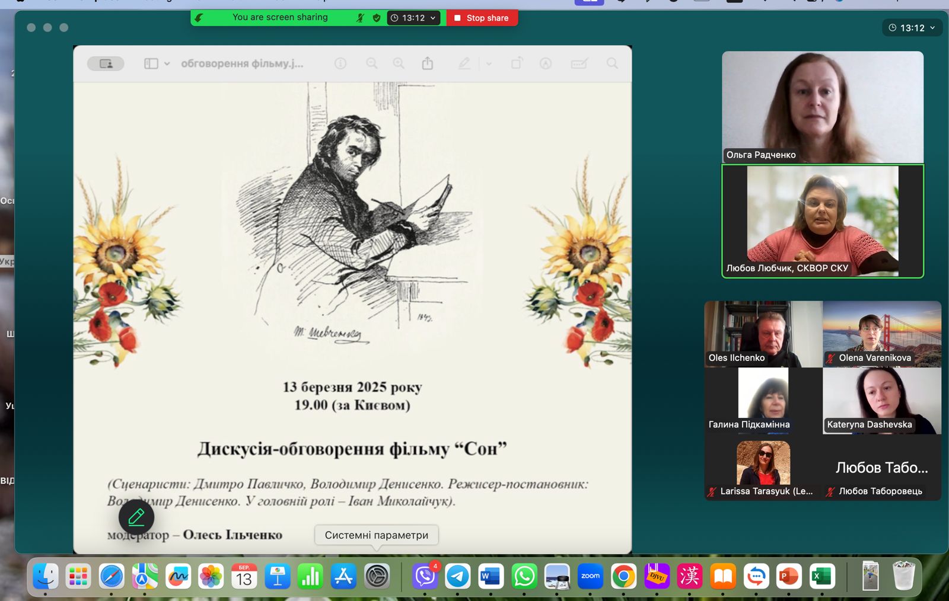This screenshot has height=601, width=949.
Task: Click the heading Дискусія-обговорення фільму “Сон”
Action: click(352, 449)
